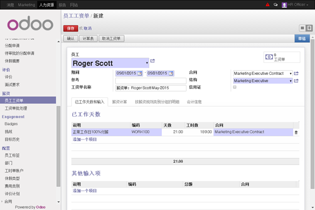This screenshot has width=315, height=210.
Task: Select 待审批的分配申请 in sidebar
Action: pos(20,53)
